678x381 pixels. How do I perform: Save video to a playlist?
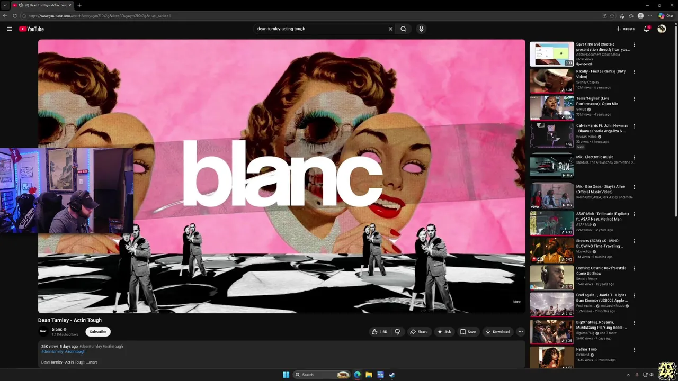468,332
